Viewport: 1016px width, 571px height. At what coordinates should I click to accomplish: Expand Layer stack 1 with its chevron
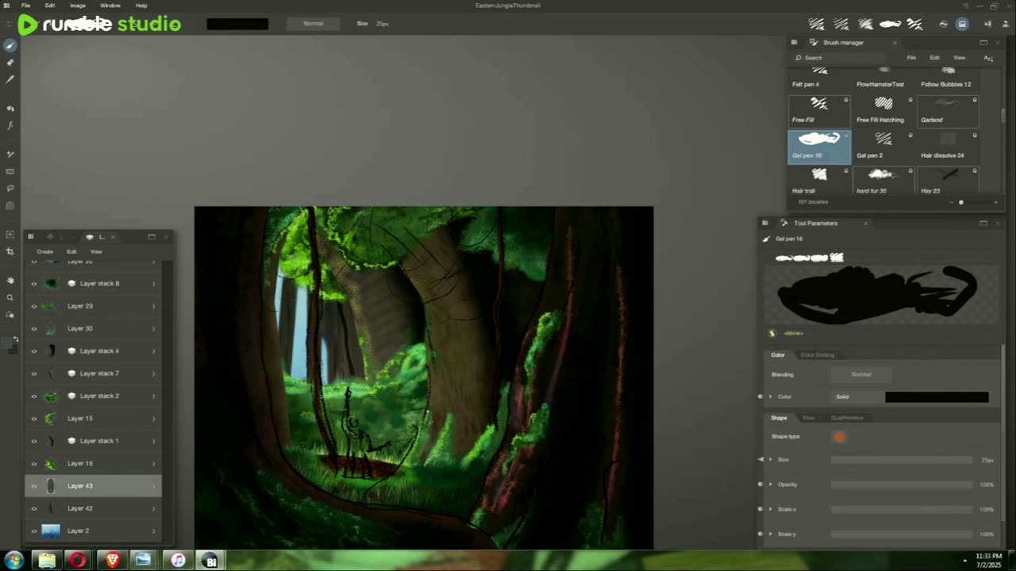pyautogui.click(x=154, y=441)
